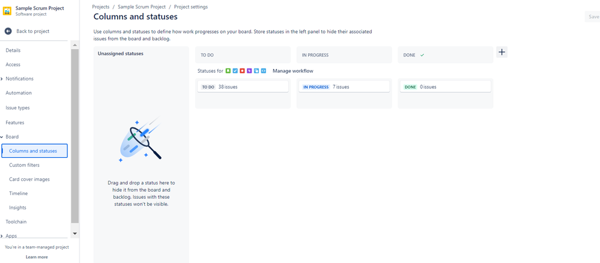Collapse the Board section
Viewport: 600px width, 263px height.
(2, 137)
